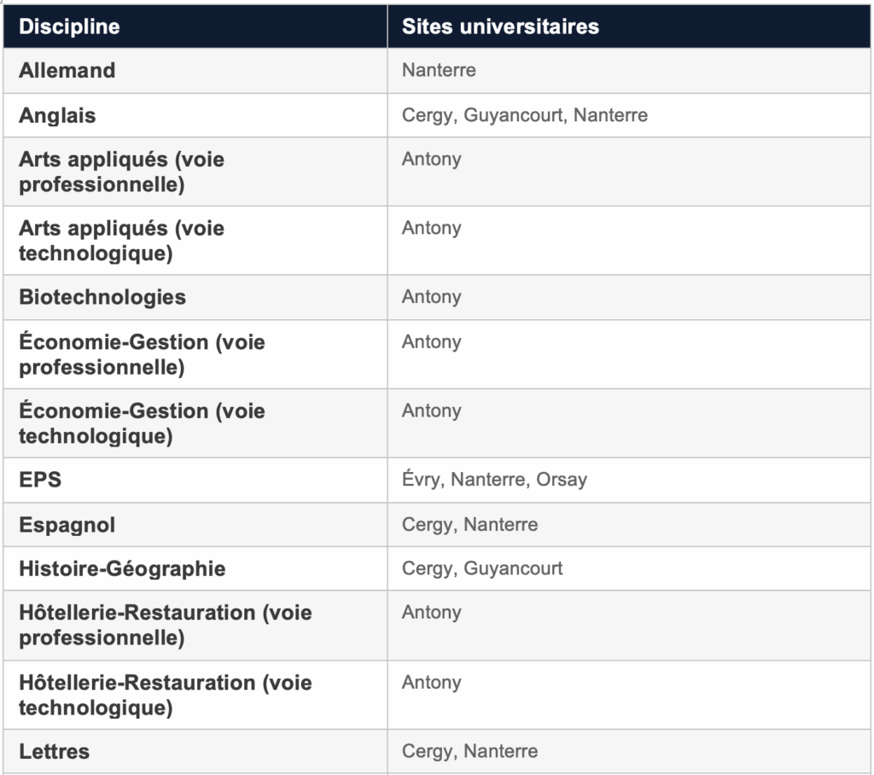
Task: Select the EPS discipline cell
Action: [x=40, y=480]
